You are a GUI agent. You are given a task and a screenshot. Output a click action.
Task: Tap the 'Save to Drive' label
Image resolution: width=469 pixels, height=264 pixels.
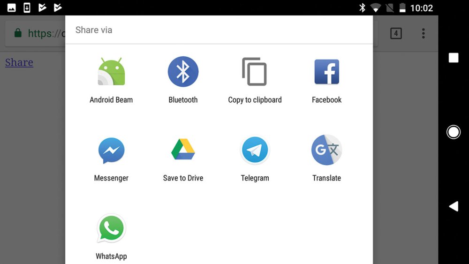tap(183, 178)
